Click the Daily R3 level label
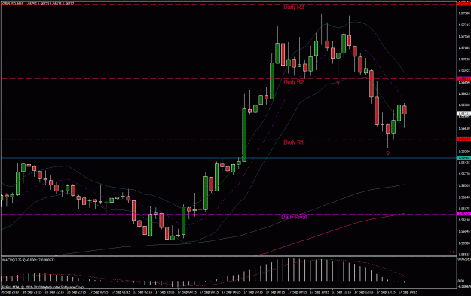Screen dimensions: 471x296 pyautogui.click(x=293, y=7)
